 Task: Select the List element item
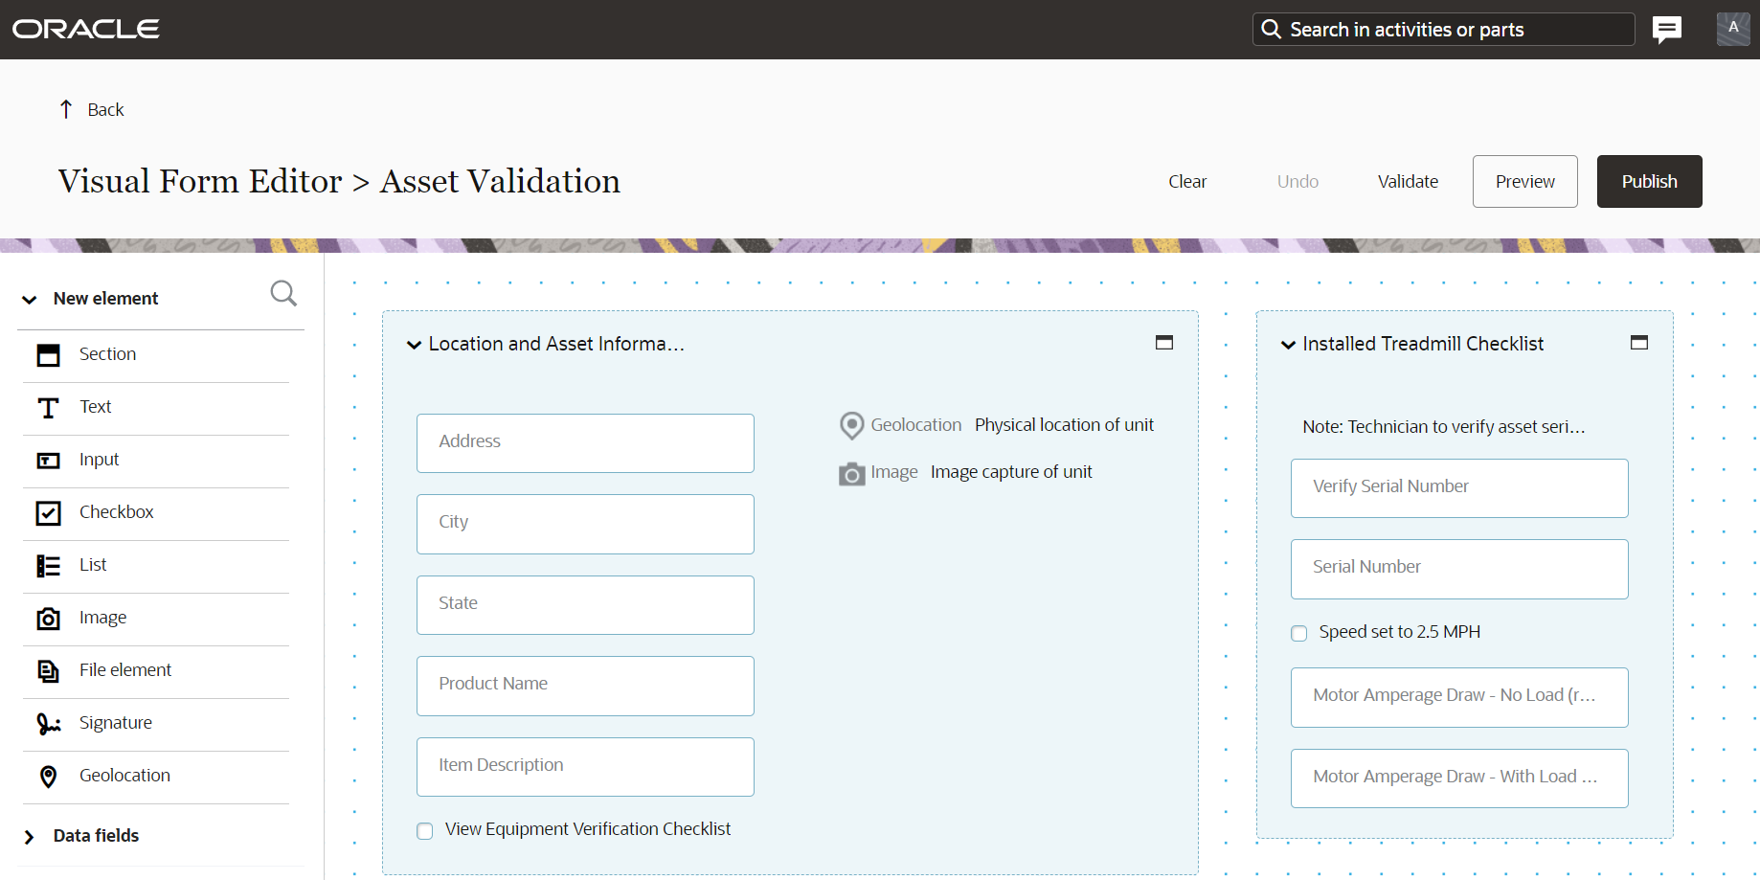[93, 565]
